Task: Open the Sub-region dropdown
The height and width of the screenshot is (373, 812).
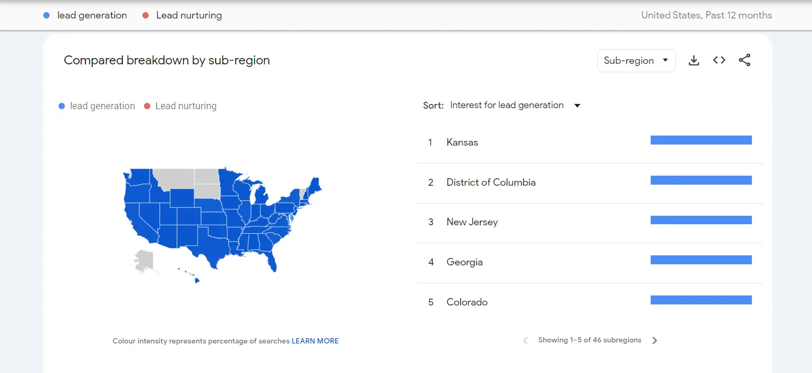Action: (x=636, y=60)
